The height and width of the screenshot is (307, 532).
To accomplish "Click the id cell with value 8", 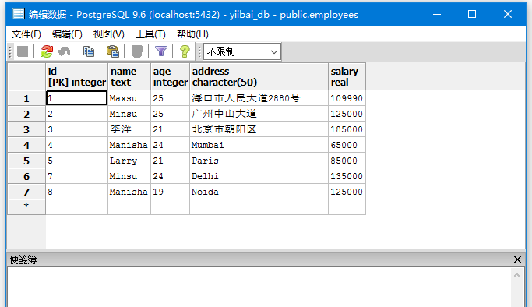I will click(x=76, y=192).
